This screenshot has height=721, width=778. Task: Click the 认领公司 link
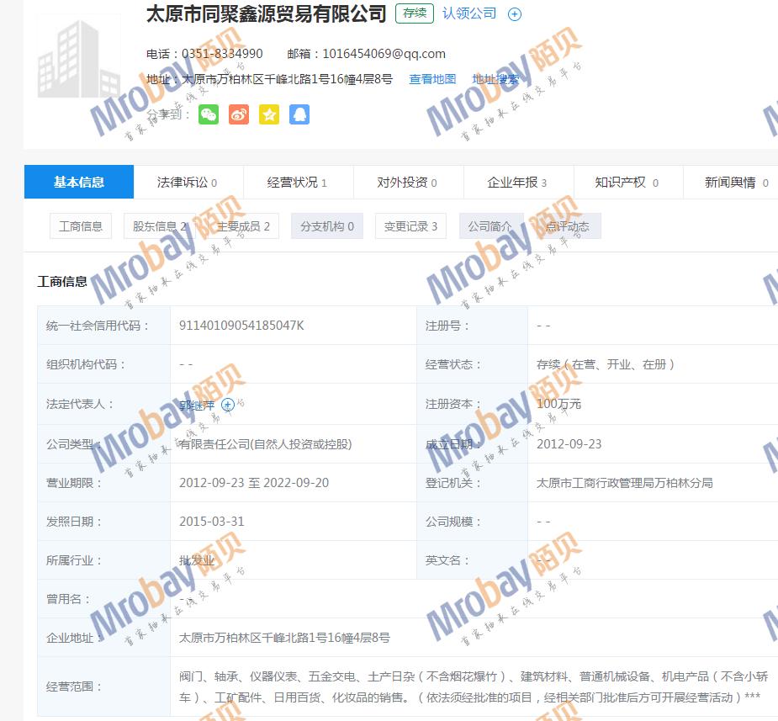click(x=469, y=14)
